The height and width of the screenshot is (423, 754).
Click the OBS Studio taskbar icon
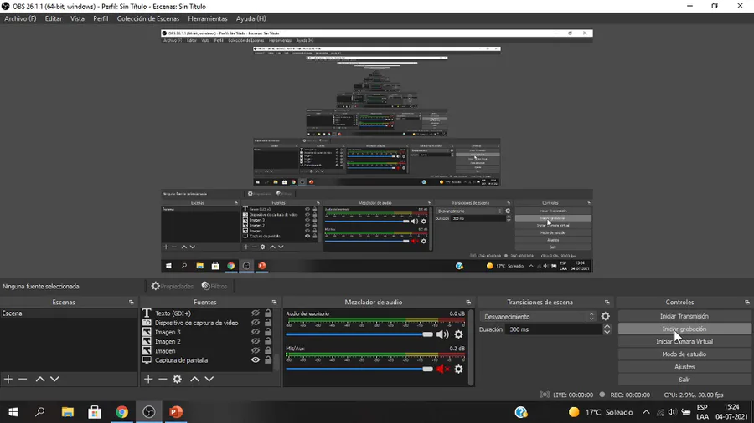149,412
